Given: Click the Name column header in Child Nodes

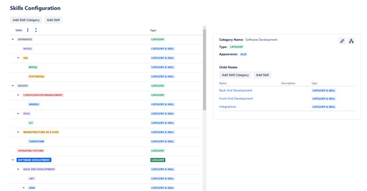Looking at the screenshot, I should coord(223,83).
